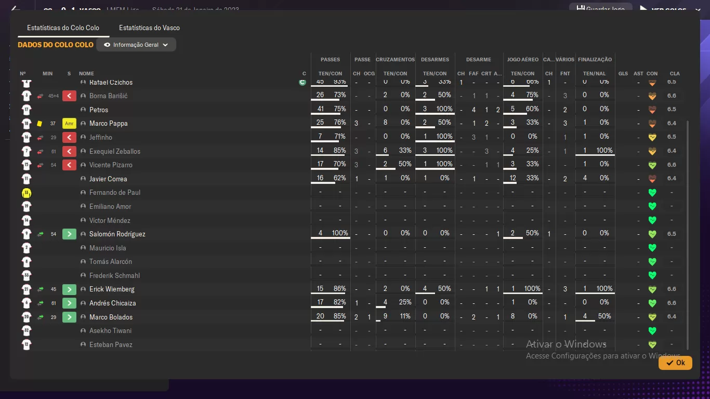Sort by the FNT column header

point(565,74)
